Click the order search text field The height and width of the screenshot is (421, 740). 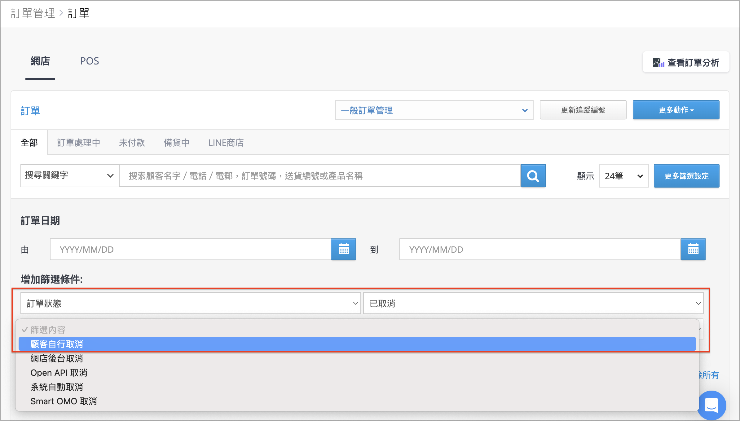pos(320,176)
